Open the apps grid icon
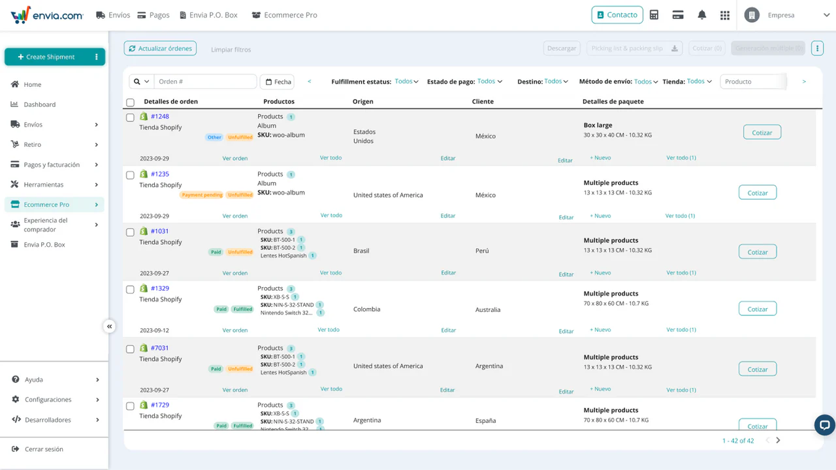 pos(725,15)
